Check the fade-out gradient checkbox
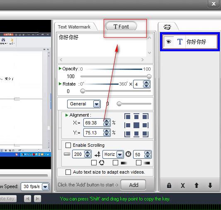The height and width of the screenshot is (210, 221). pos(138,163)
